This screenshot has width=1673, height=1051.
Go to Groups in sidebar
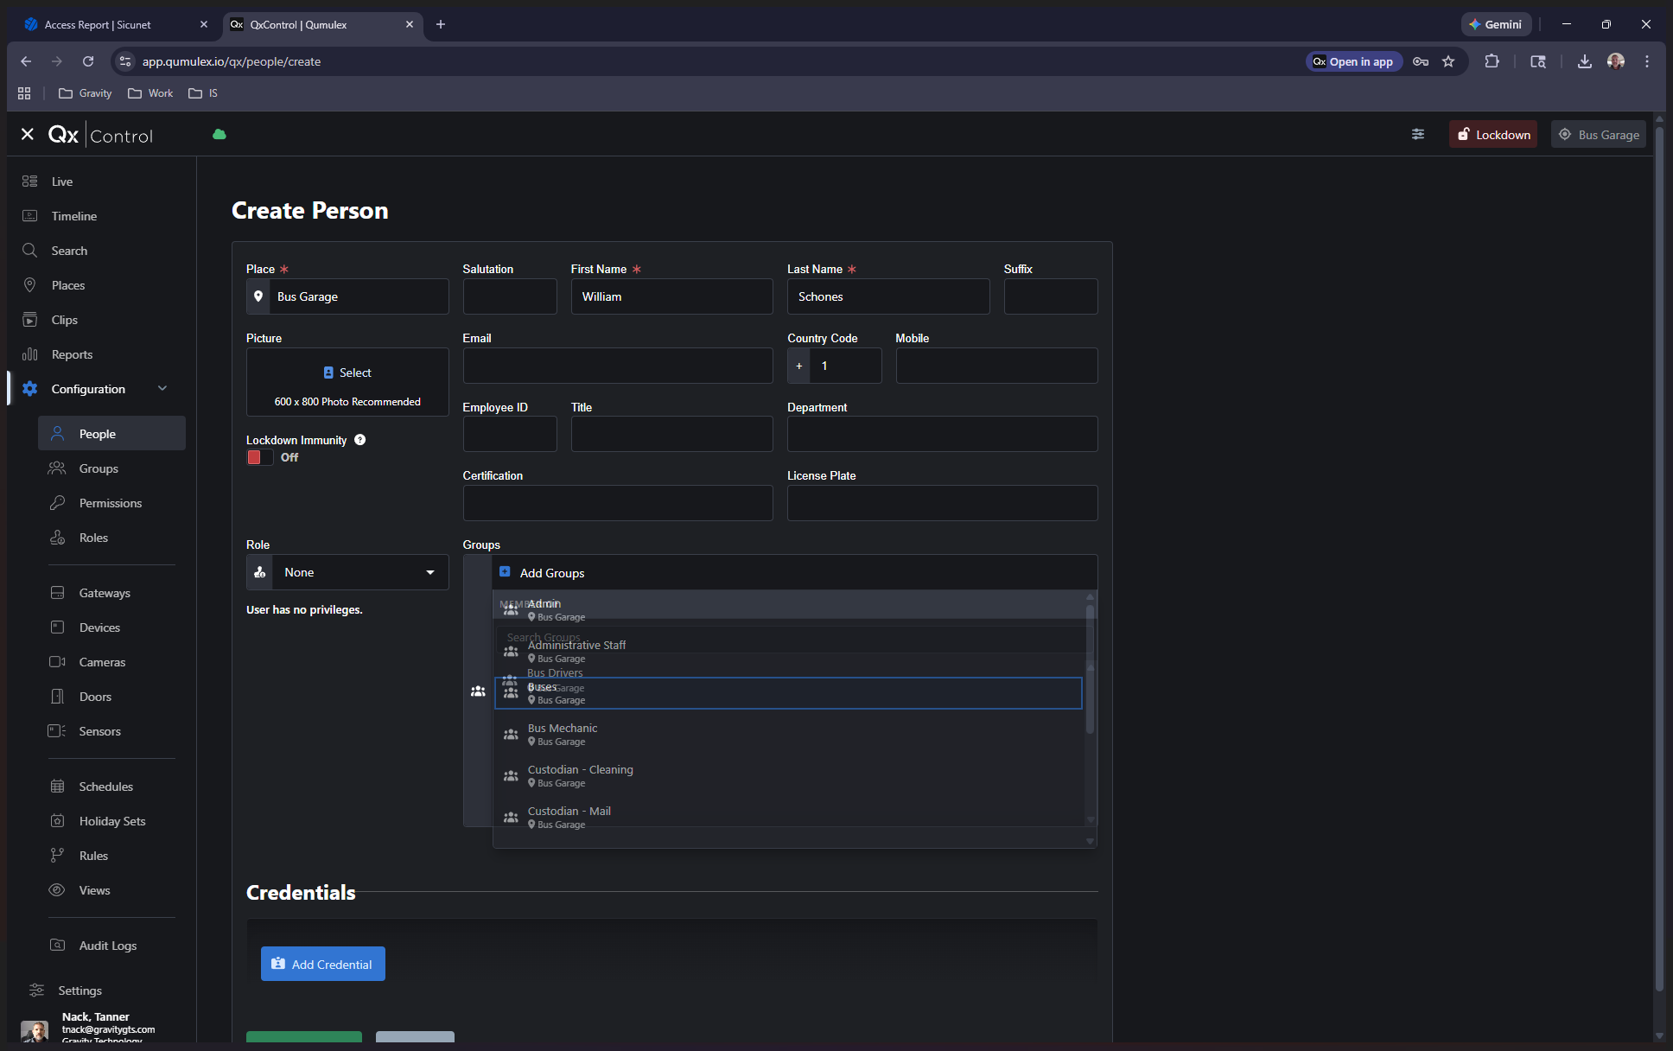point(99,468)
